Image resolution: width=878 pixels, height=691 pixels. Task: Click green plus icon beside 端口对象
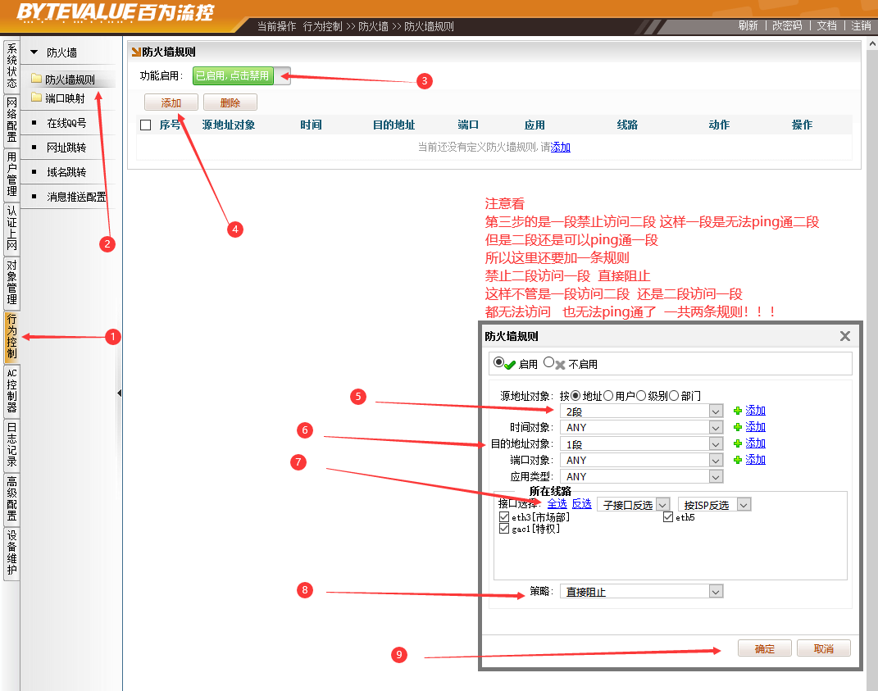[738, 460]
